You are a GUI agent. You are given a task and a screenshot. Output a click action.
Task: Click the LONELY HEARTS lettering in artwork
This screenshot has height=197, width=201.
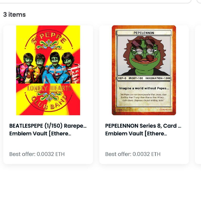click(49, 88)
